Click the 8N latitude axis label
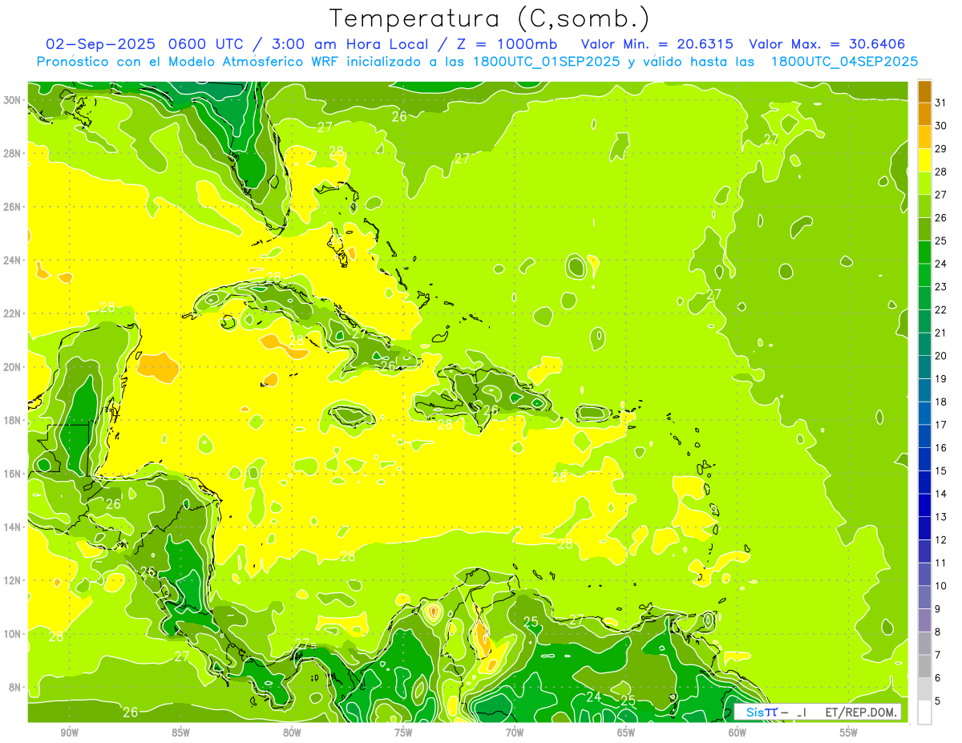This screenshot has width=962, height=743. click(x=16, y=687)
